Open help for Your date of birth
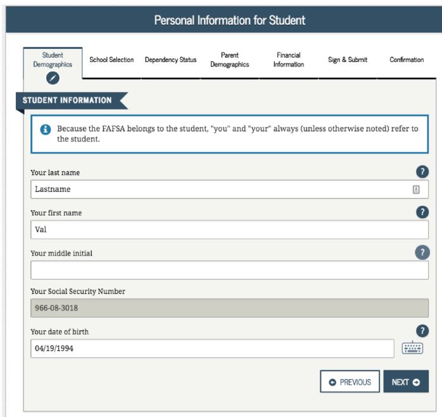The height and width of the screenshot is (417, 442). pos(422,331)
